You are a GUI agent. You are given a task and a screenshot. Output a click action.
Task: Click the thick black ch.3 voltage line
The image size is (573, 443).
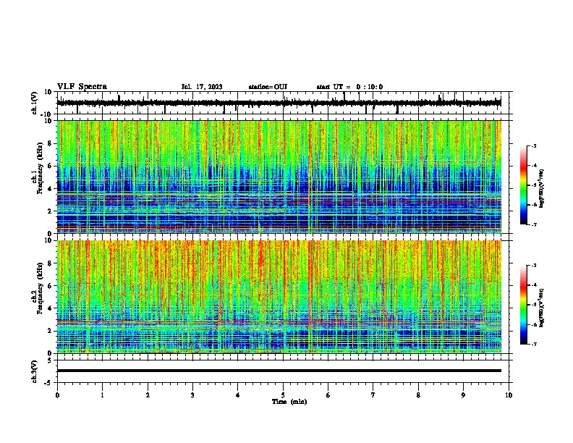point(279,371)
